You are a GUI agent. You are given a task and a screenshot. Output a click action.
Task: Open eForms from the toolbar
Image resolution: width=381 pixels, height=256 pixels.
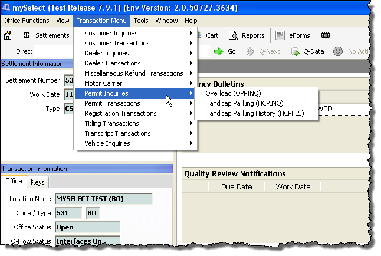point(294,35)
